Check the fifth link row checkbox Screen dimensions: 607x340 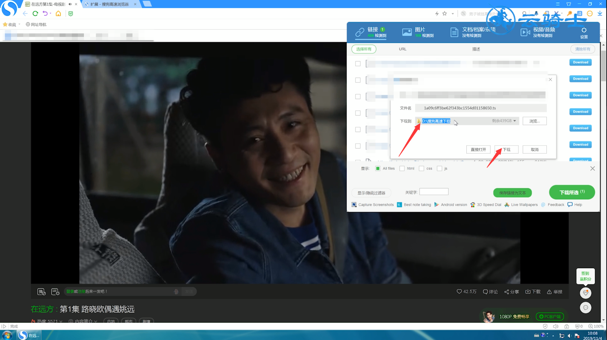358,130
